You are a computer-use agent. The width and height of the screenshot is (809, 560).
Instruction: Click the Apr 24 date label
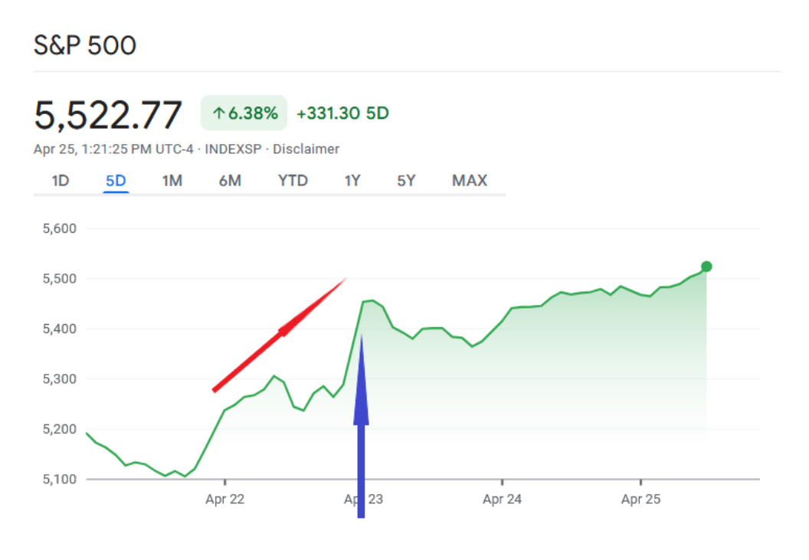point(503,499)
